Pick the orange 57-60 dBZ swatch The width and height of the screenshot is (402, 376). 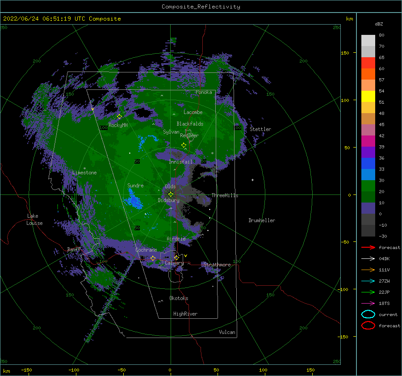(368, 74)
